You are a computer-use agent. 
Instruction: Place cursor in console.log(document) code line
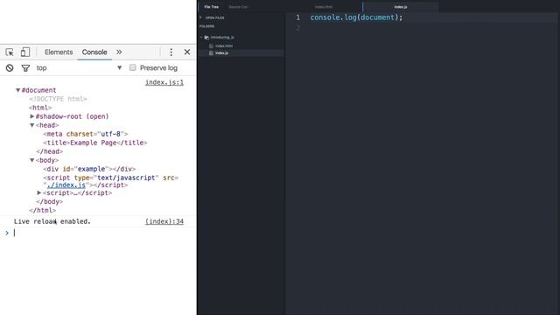[x=356, y=17]
